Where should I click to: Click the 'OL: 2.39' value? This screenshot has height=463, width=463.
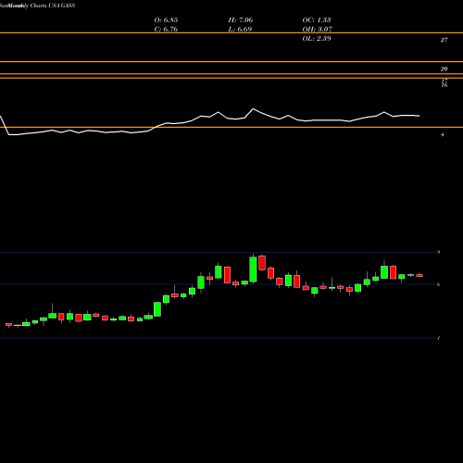(x=317, y=38)
